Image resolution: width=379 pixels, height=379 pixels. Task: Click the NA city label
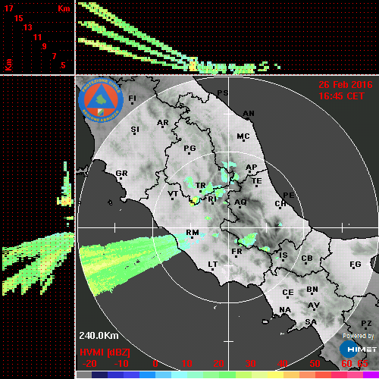(285, 309)
